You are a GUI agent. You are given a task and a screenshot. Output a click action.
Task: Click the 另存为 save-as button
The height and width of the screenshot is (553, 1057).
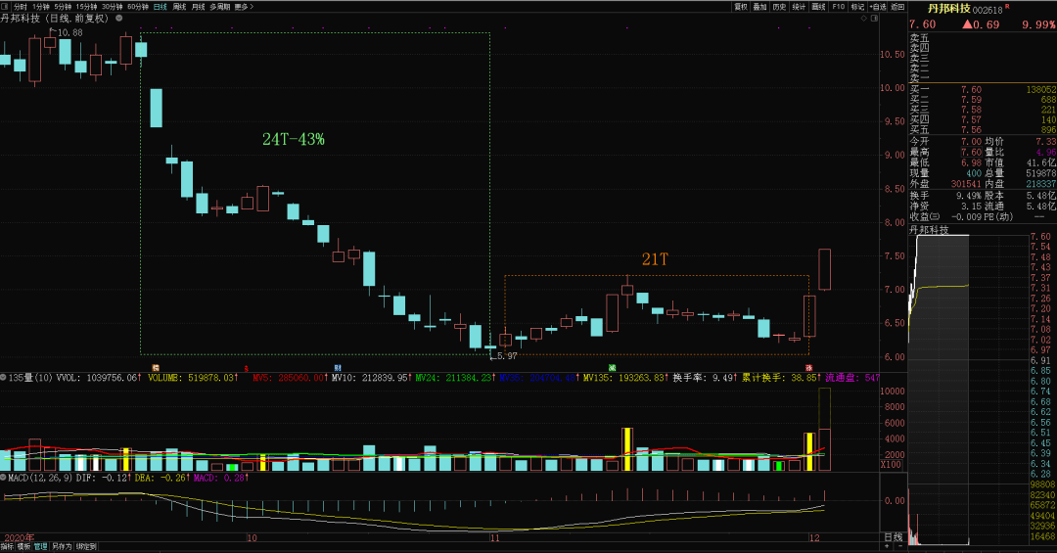tap(62, 547)
